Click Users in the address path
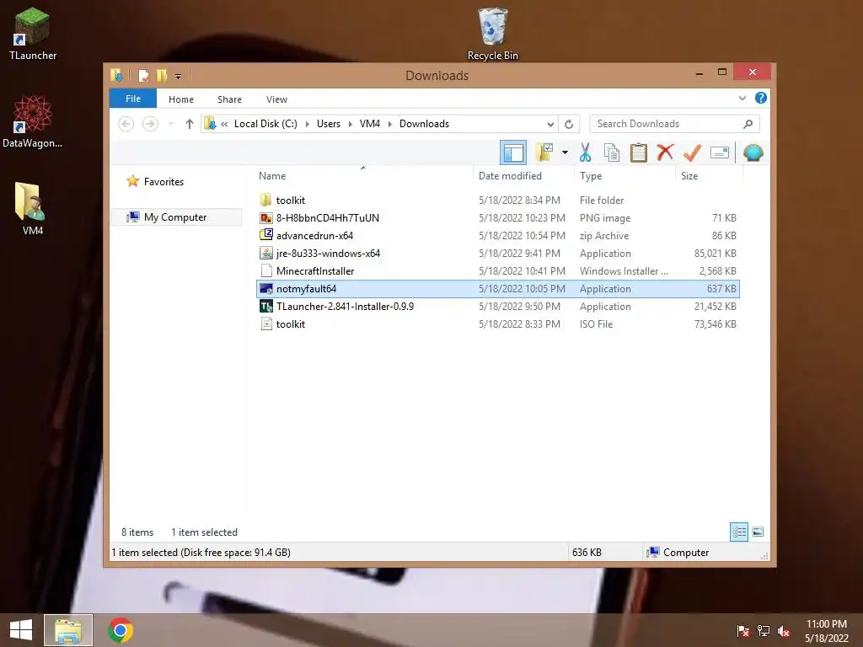863x647 pixels. coord(329,124)
